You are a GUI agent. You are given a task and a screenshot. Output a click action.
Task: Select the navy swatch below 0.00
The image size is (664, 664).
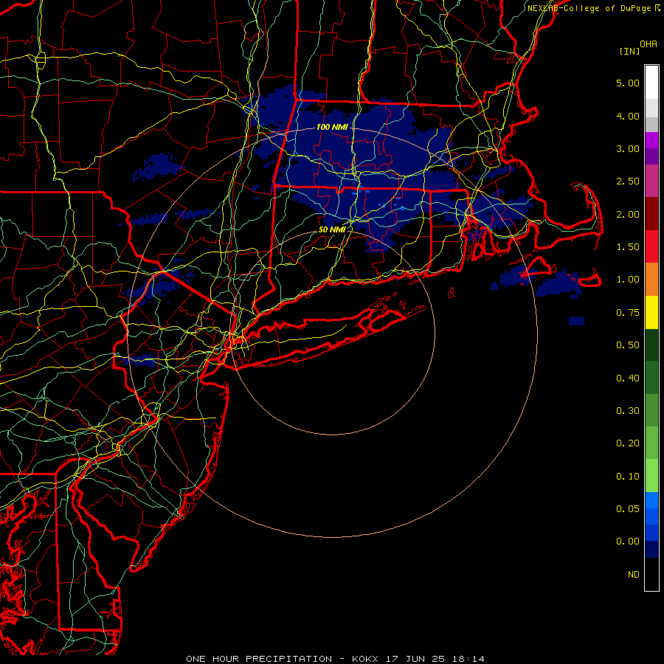tap(651, 549)
